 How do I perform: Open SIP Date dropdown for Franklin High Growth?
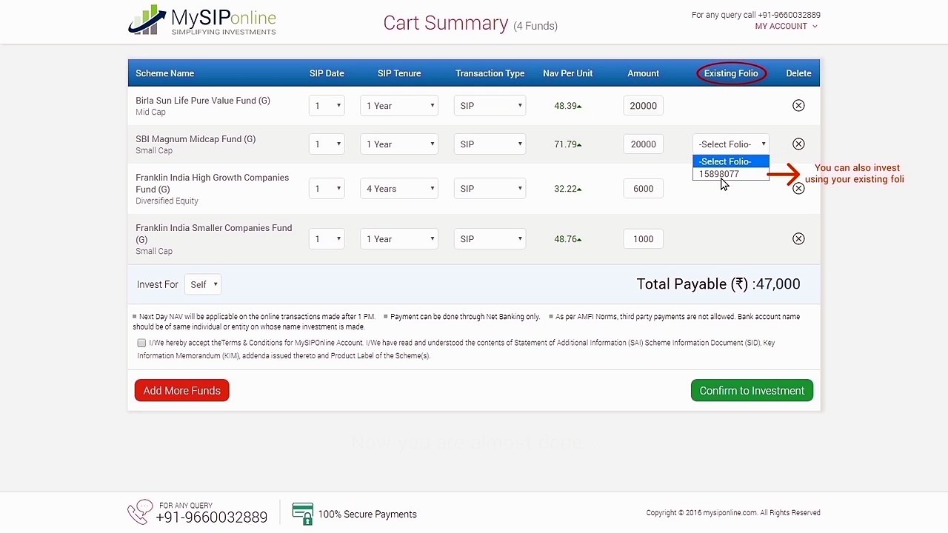[x=327, y=189]
